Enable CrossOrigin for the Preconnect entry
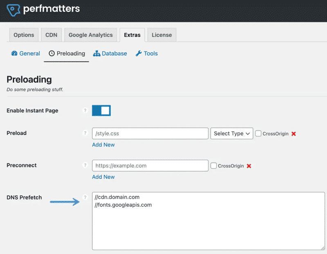The height and width of the screenshot is (254, 327). click(x=214, y=166)
